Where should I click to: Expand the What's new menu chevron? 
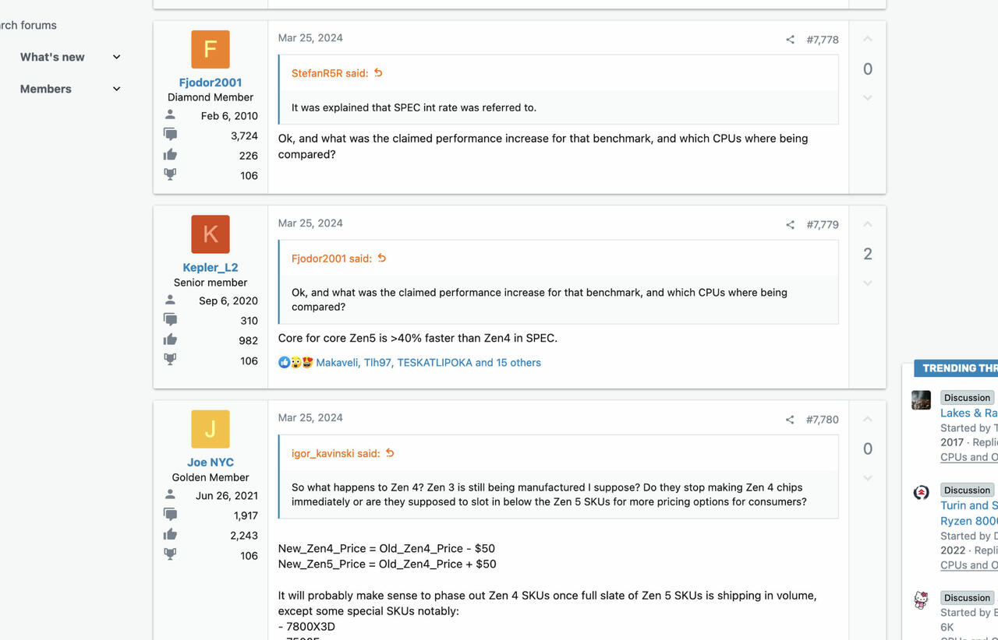point(116,57)
